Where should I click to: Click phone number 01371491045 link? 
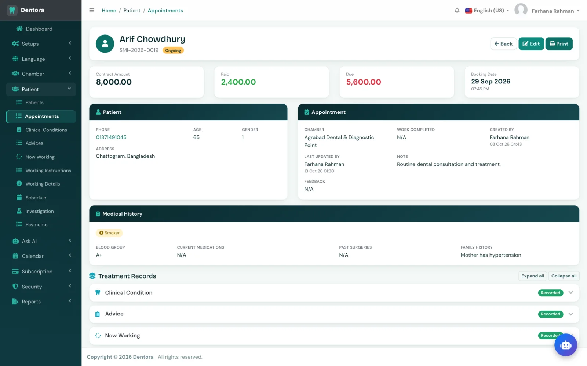coord(111,137)
